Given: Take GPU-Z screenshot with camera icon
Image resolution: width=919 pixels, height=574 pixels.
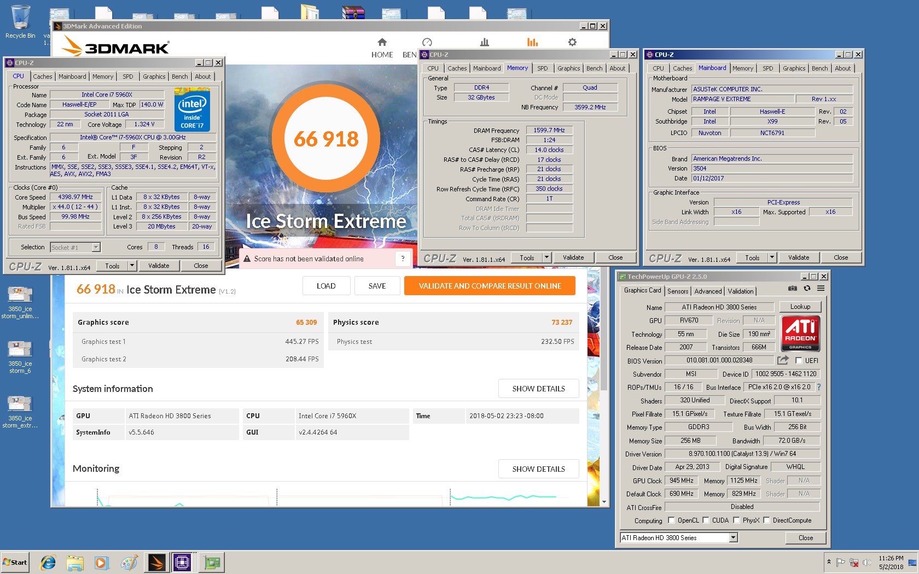Looking at the screenshot, I should 792,288.
